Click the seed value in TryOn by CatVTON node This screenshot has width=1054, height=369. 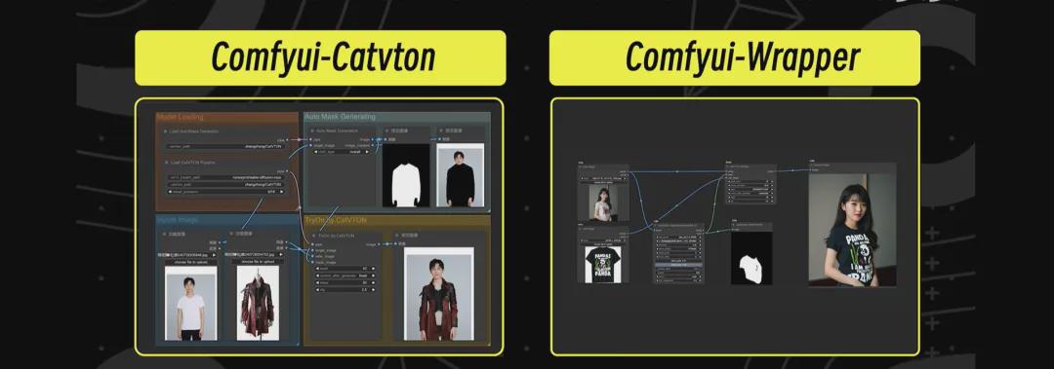[345, 269]
